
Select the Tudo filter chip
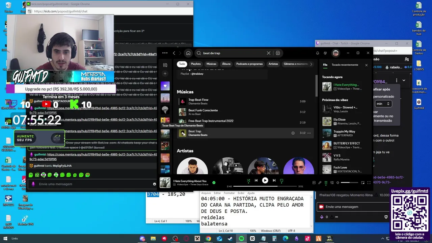182,64
